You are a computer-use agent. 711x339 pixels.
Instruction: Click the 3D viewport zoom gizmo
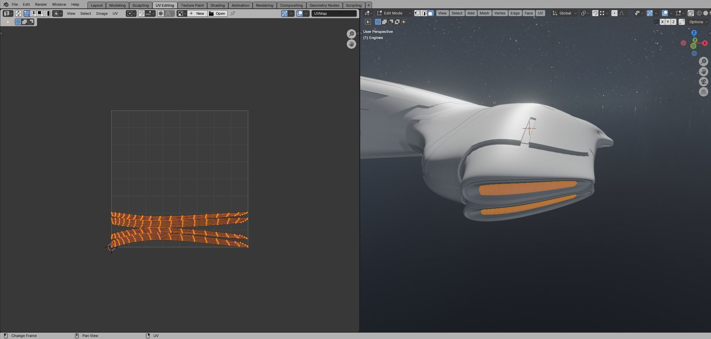coord(704,61)
